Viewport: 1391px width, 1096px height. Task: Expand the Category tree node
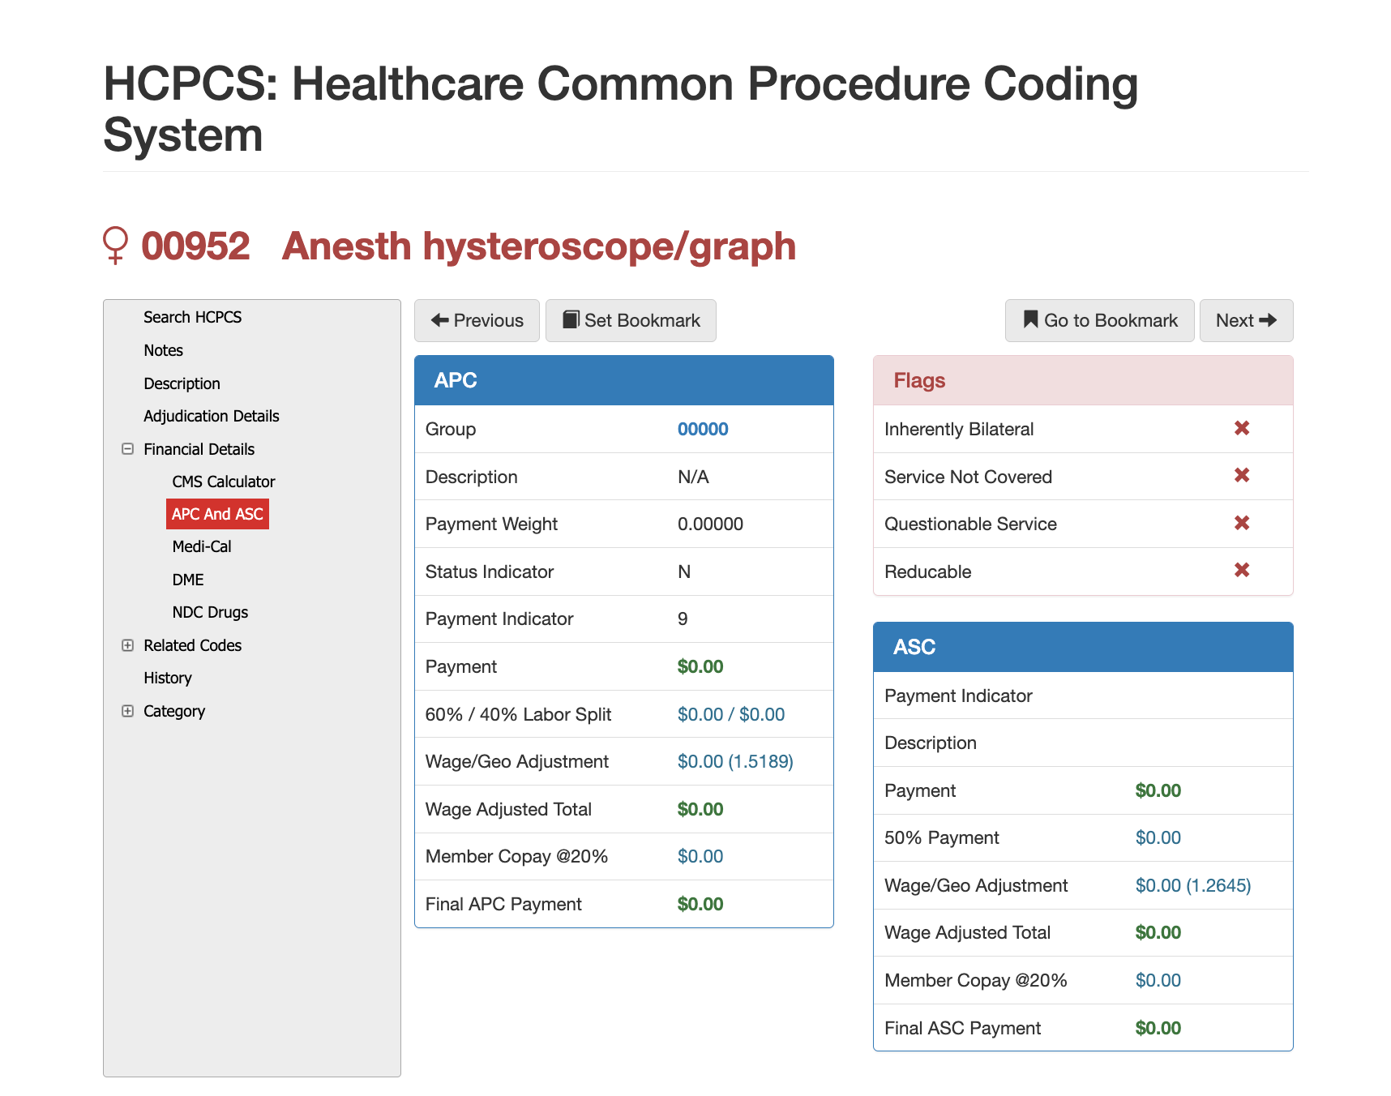[127, 711]
